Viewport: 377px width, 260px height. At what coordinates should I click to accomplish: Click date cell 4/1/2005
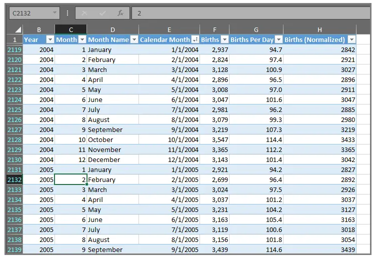pos(169,199)
